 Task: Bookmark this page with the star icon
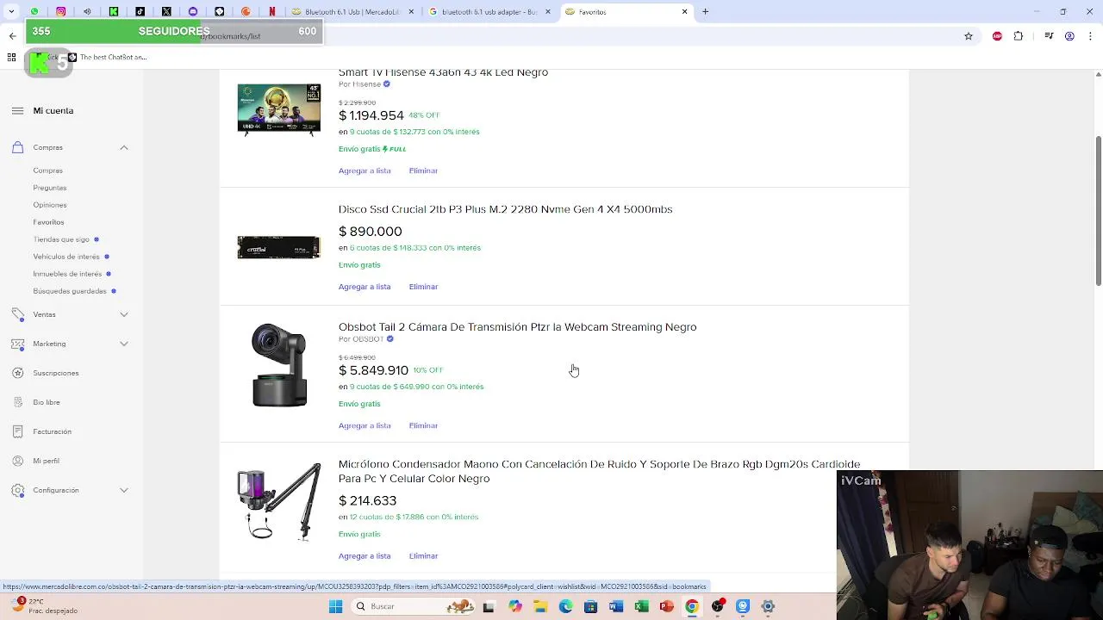(x=969, y=36)
